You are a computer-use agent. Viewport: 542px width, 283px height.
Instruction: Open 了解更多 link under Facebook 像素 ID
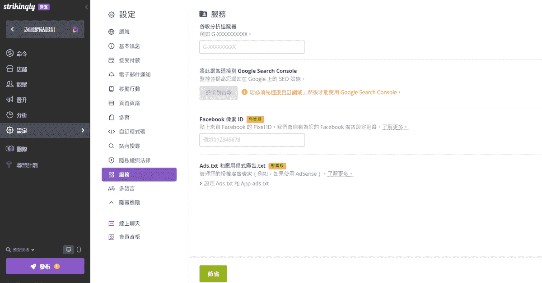tap(395, 128)
